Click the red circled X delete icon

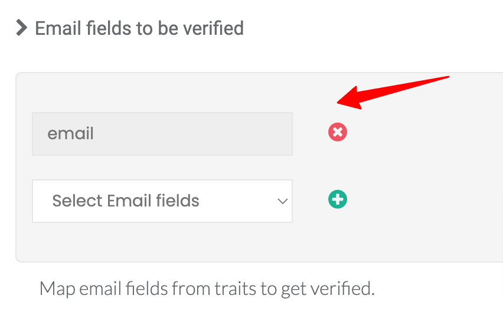(338, 132)
